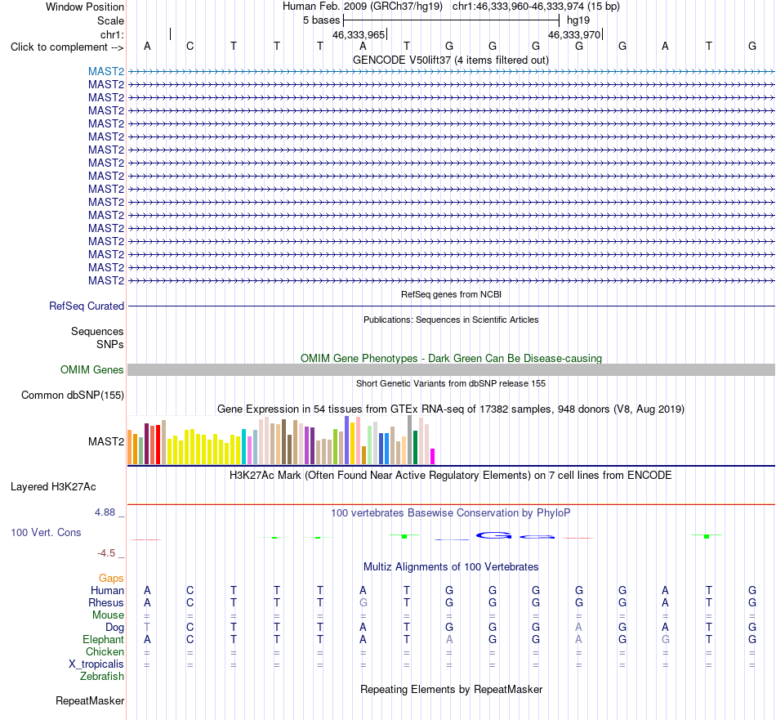
Task: Click the faded T mismatch in the Dog row
Action: point(147,627)
